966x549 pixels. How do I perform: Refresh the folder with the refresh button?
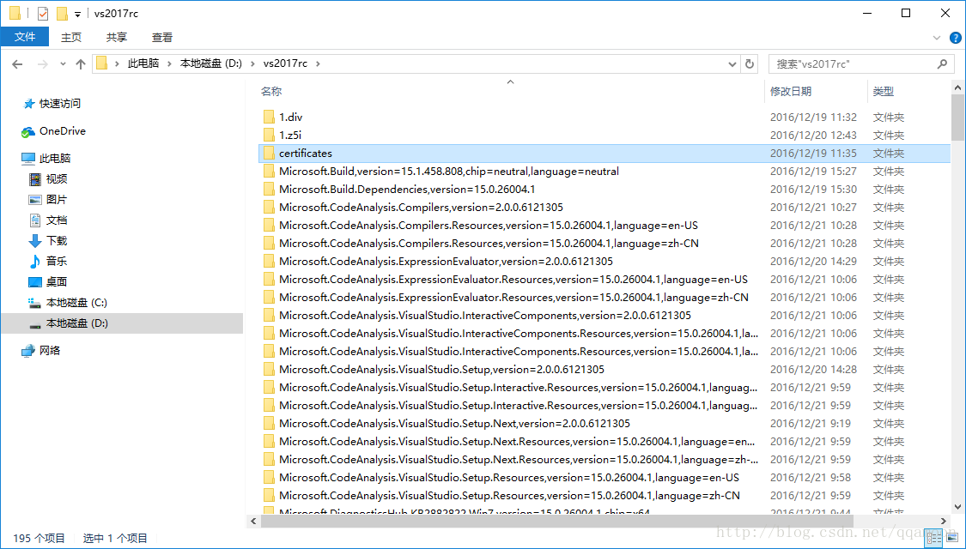pyautogui.click(x=749, y=64)
